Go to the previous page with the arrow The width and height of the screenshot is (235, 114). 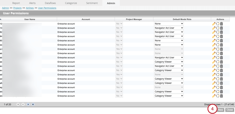point(23,104)
